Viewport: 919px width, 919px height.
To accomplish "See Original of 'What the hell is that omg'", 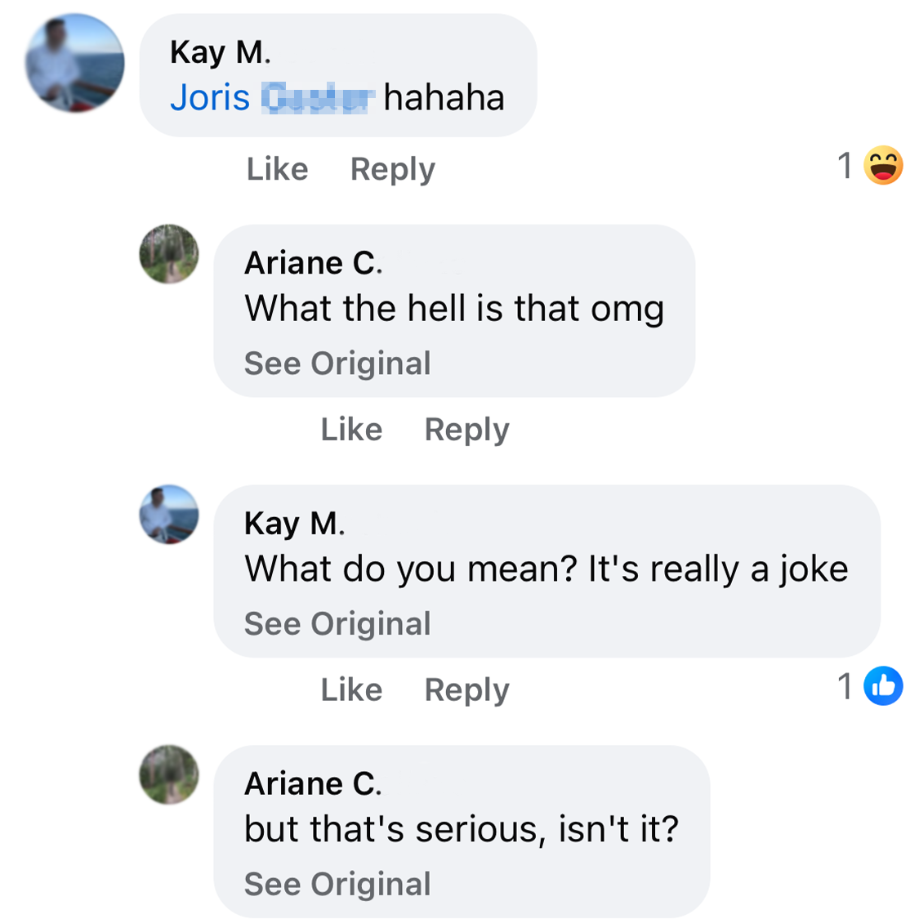I will point(337,364).
